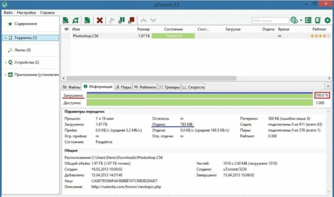334x197 pixels.
Task: Click the Сост... column header
Action: click(203, 29)
